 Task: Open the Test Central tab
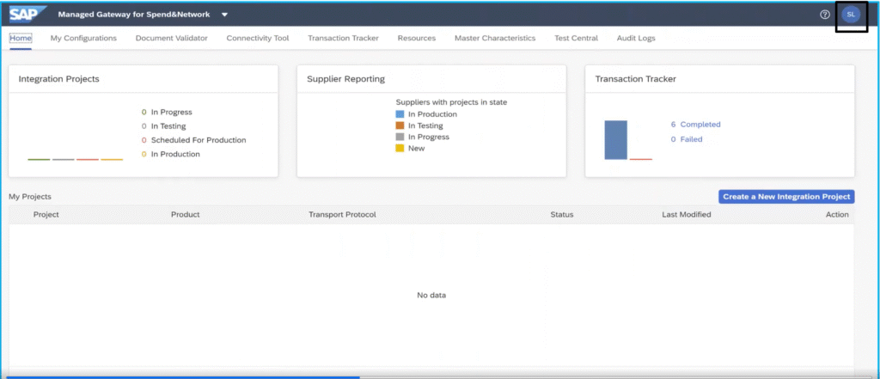pyautogui.click(x=576, y=38)
